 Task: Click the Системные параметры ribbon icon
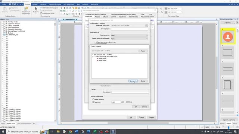point(26,10)
